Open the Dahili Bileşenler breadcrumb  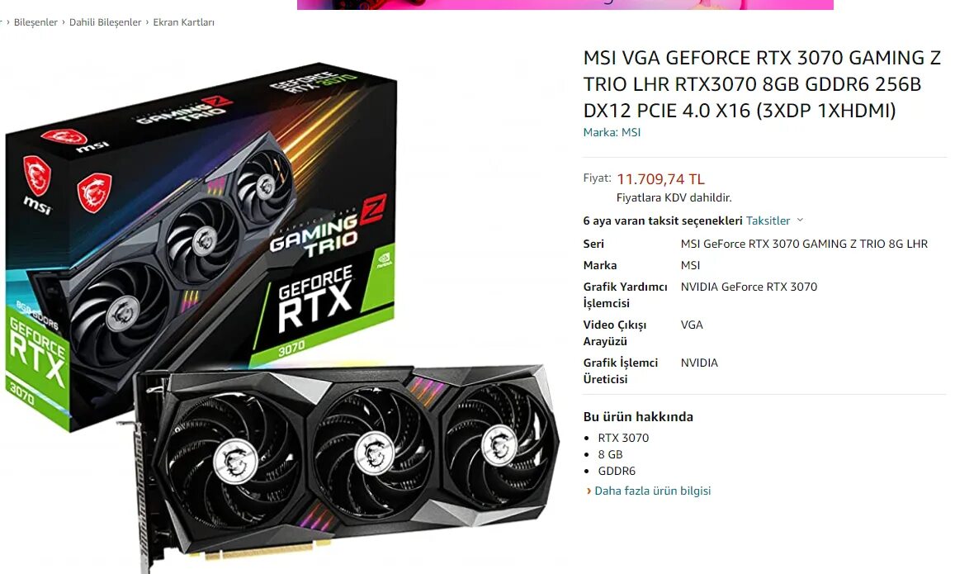tap(105, 22)
